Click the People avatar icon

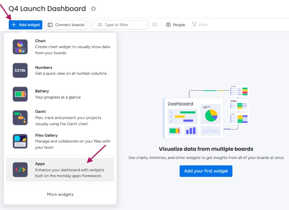tap(168, 25)
